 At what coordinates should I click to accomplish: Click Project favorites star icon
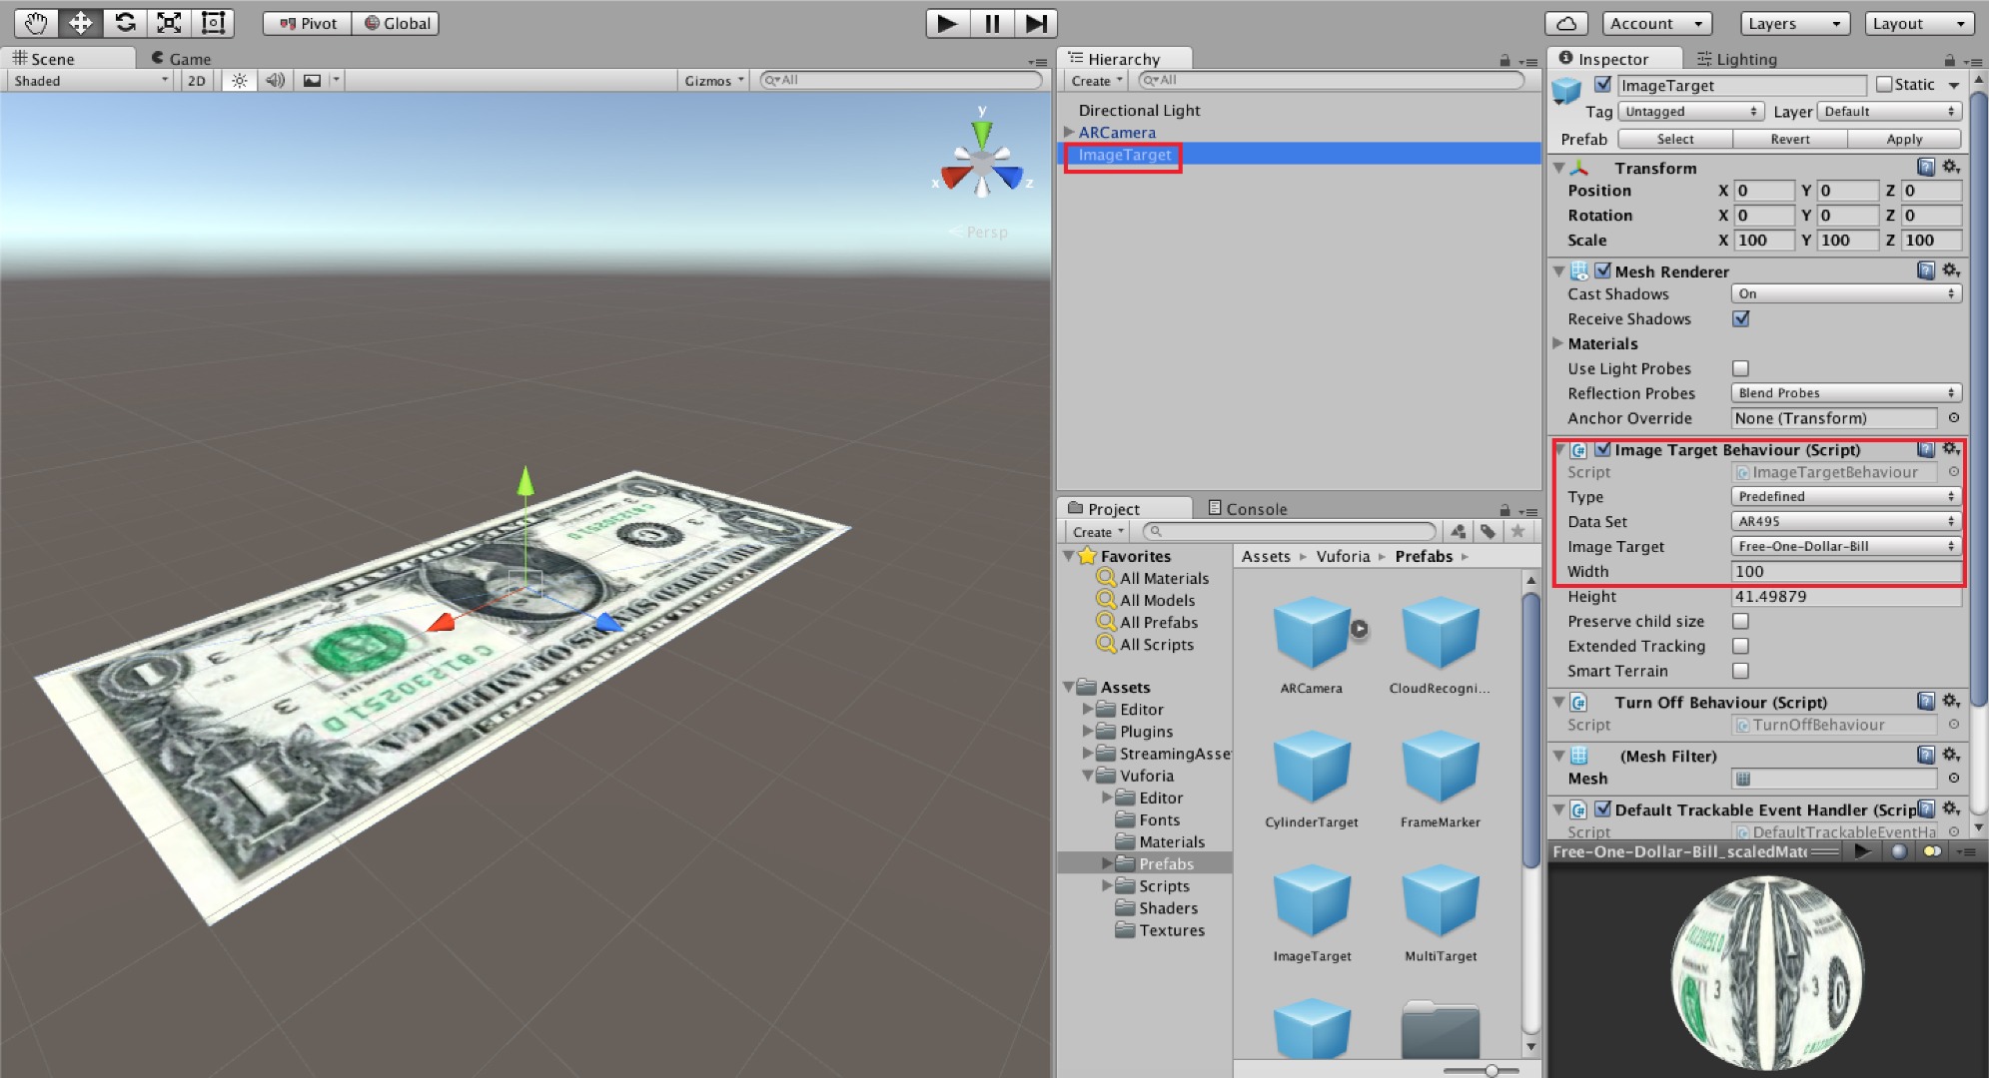[1517, 532]
